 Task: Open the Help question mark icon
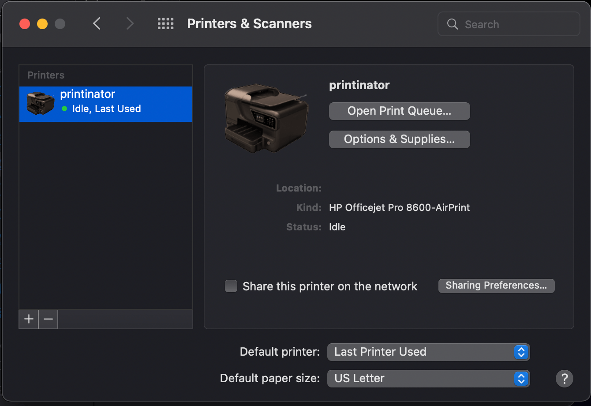point(565,379)
